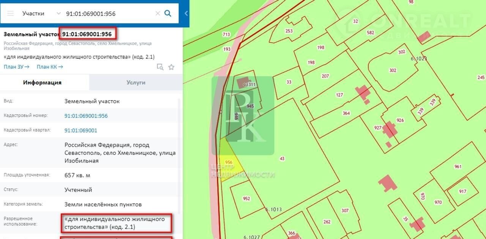Open the План КК link
This screenshot has width=486, height=239.
tap(50, 67)
